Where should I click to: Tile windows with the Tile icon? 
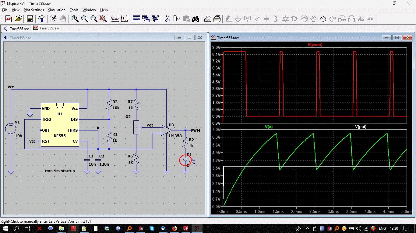[x=136, y=19]
